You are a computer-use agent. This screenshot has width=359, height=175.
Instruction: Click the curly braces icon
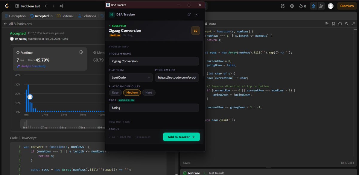click(x=340, y=24)
